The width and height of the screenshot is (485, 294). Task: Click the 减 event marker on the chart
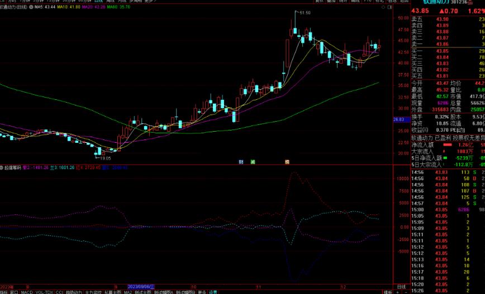click(x=253, y=162)
